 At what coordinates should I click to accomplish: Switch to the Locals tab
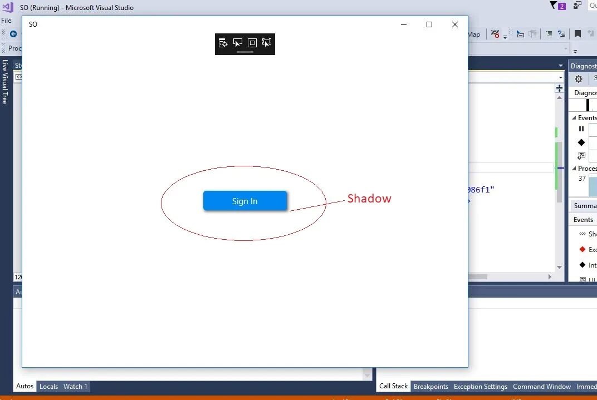49,387
